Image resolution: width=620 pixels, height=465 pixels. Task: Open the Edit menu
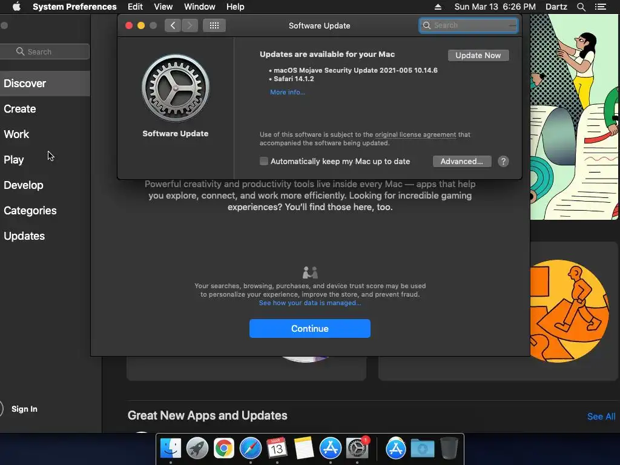[135, 7]
